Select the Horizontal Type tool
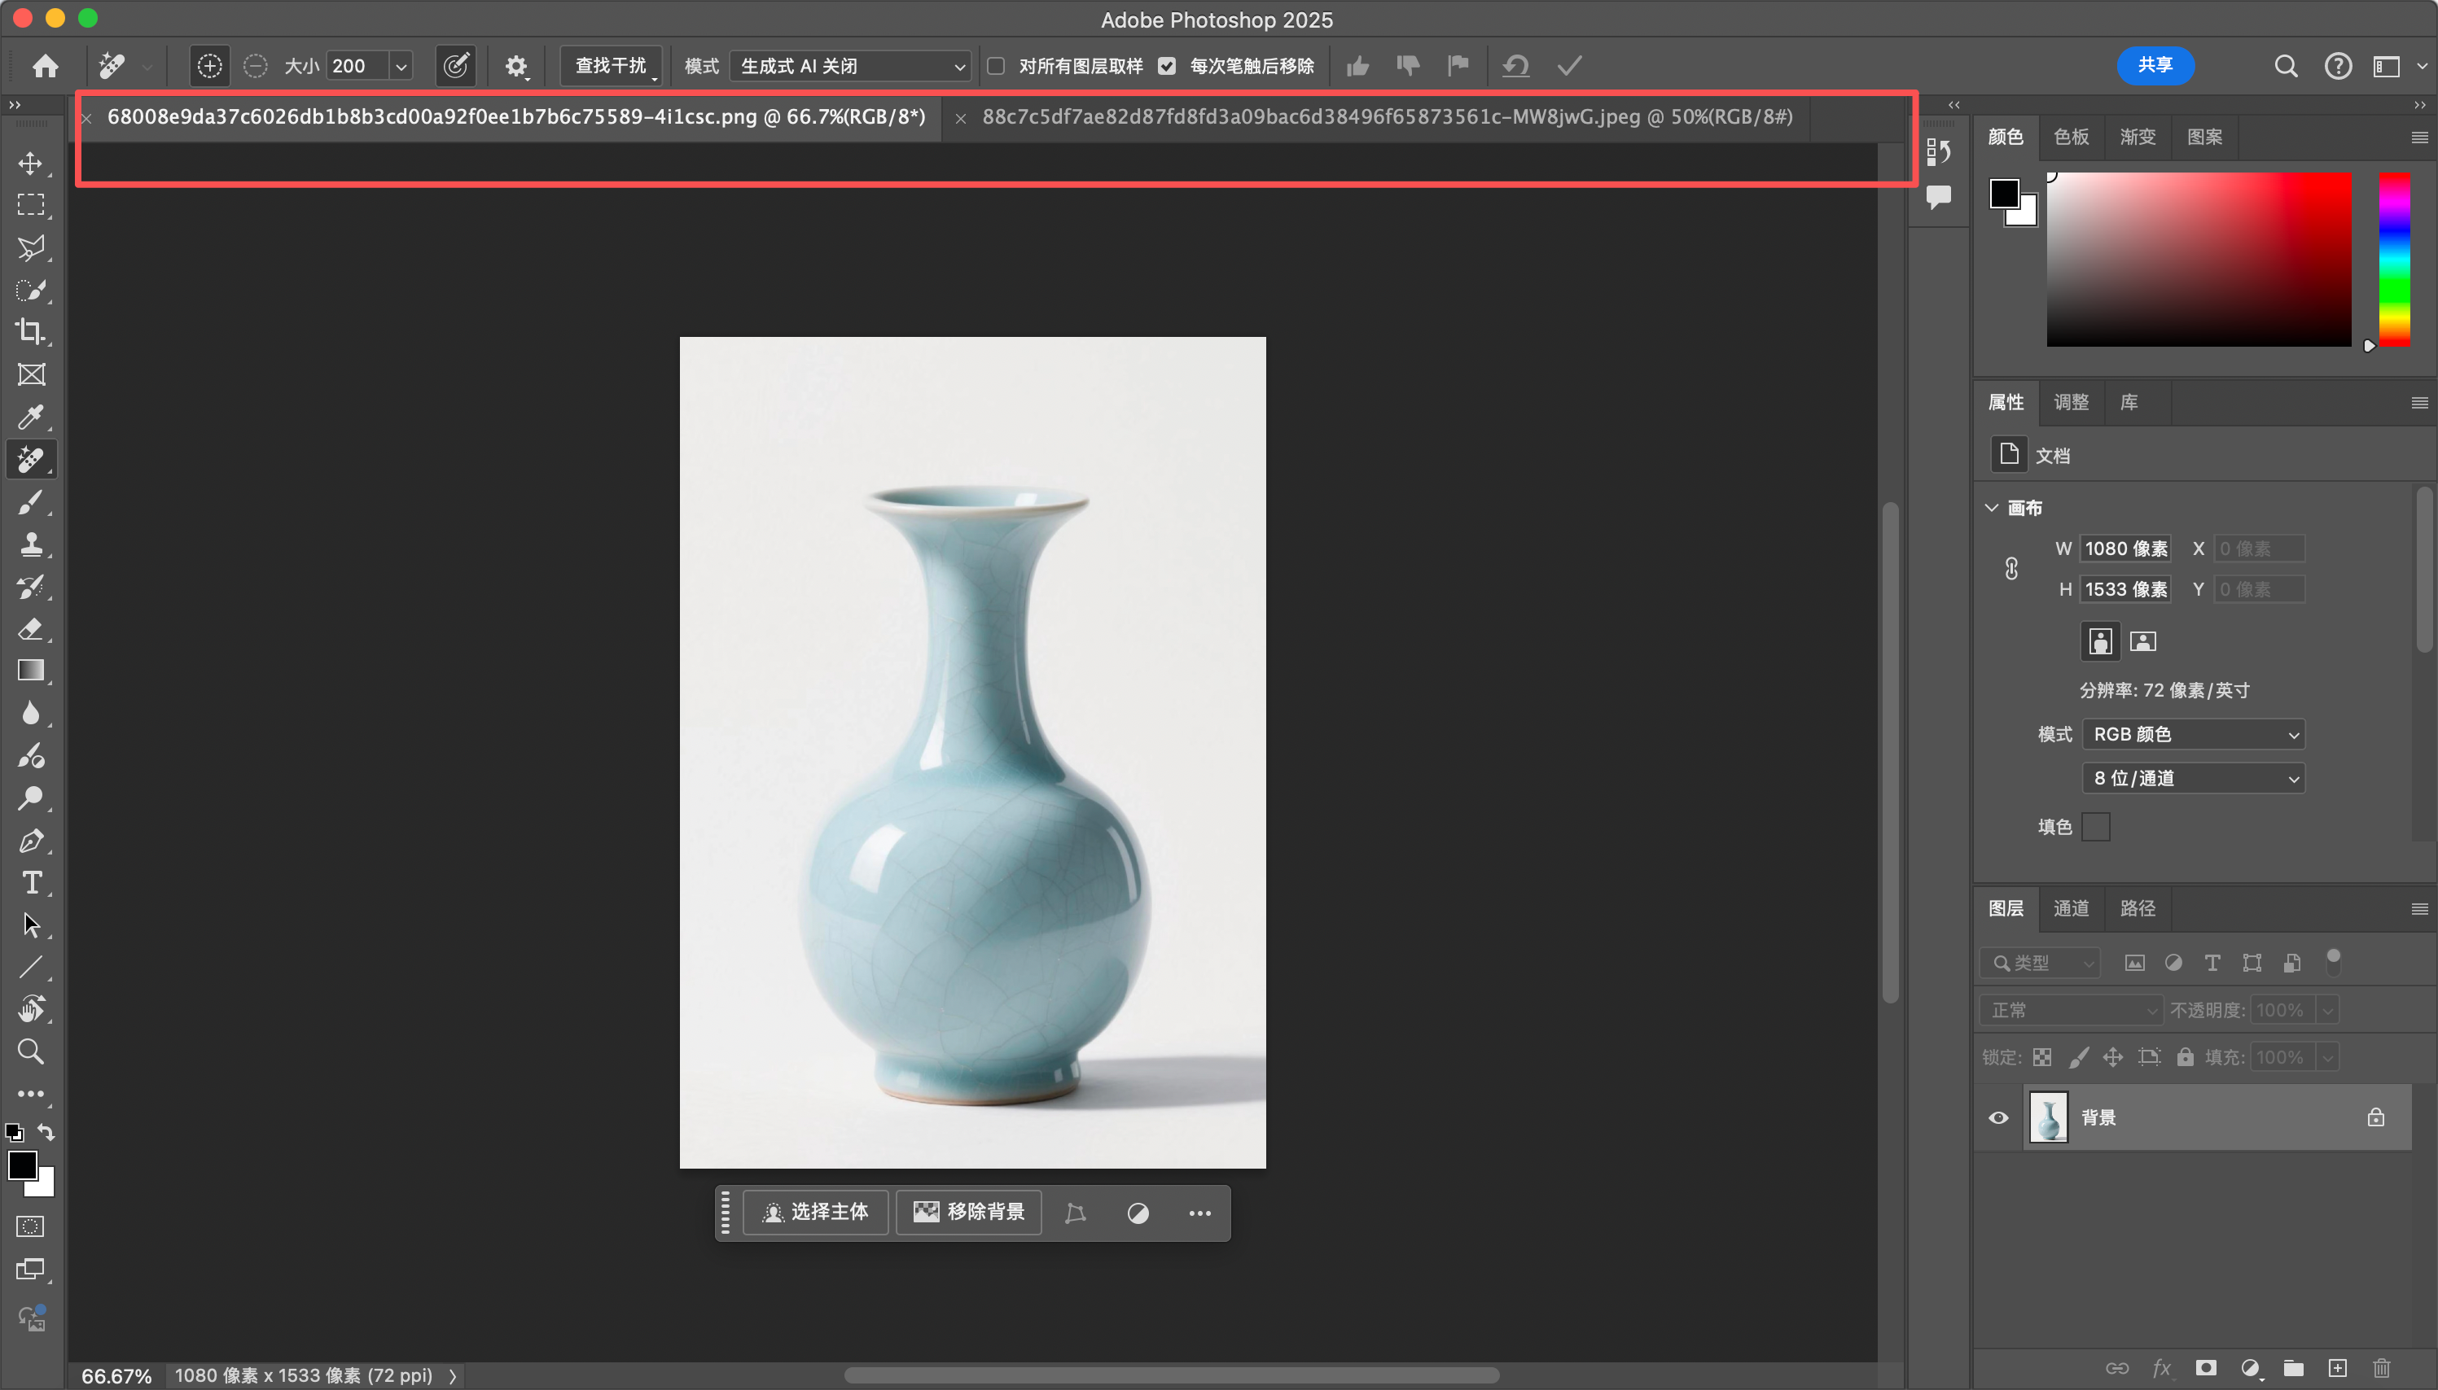 [31, 882]
